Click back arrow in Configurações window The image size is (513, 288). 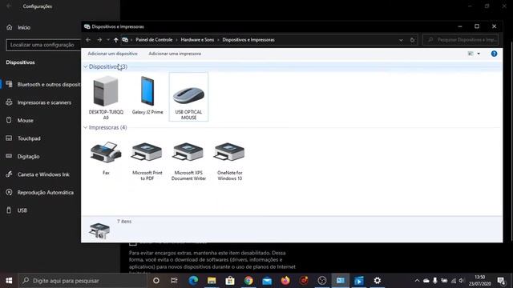coord(9,6)
